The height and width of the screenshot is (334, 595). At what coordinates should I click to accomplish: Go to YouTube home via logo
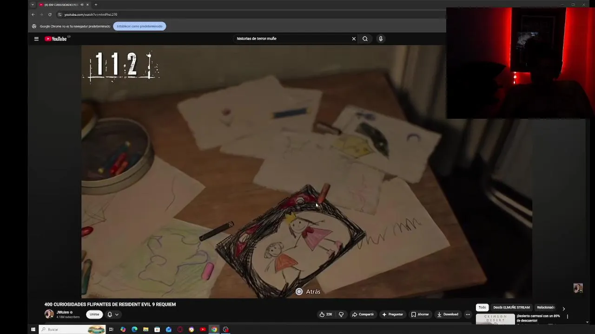pyautogui.click(x=56, y=39)
